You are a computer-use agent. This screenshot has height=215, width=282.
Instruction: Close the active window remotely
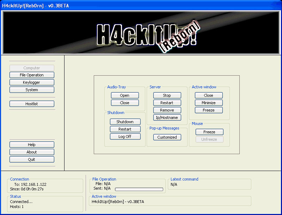[x=208, y=95]
